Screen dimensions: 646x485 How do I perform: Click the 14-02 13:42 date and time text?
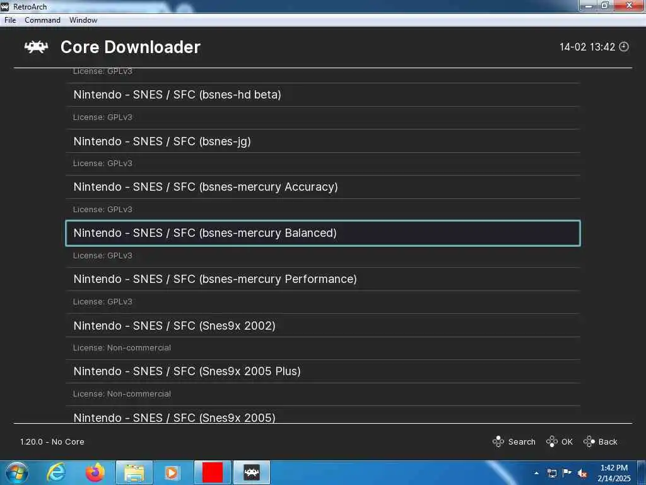point(587,47)
